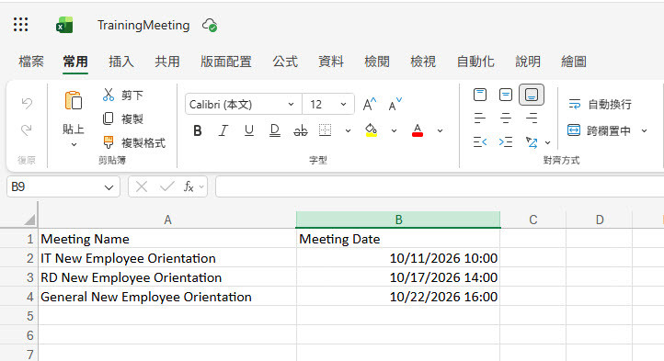Toggle 自動換行 wrap text
Viewport: 664px width, 361px height.
pos(600,104)
